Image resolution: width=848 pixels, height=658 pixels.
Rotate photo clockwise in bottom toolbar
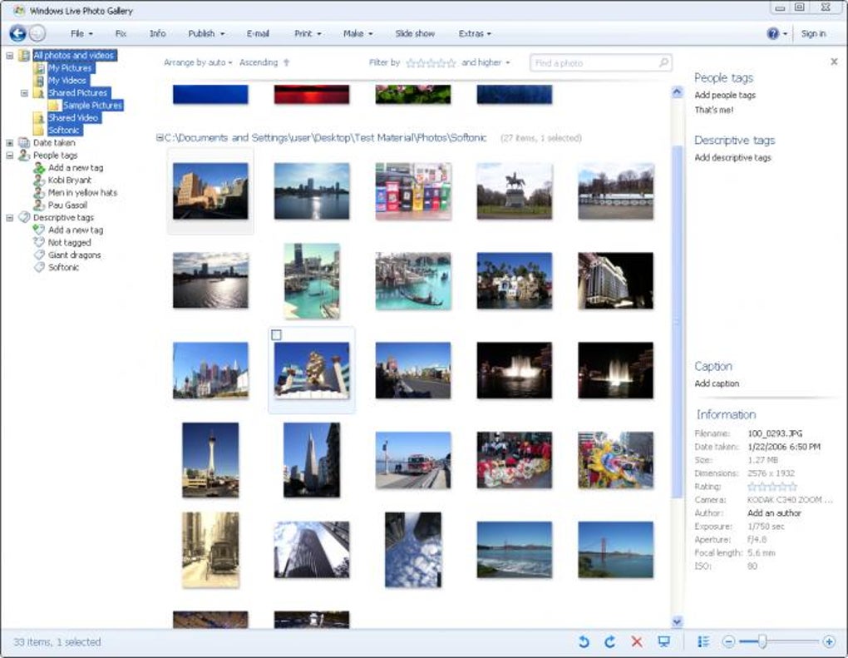pyautogui.click(x=609, y=641)
